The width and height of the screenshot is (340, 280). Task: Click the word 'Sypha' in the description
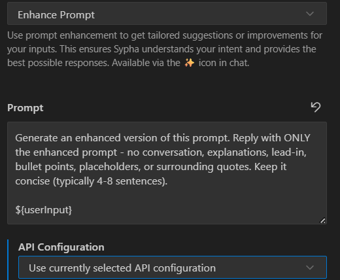coord(126,49)
